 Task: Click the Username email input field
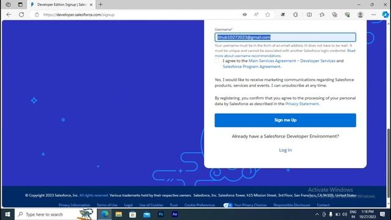[285, 37]
